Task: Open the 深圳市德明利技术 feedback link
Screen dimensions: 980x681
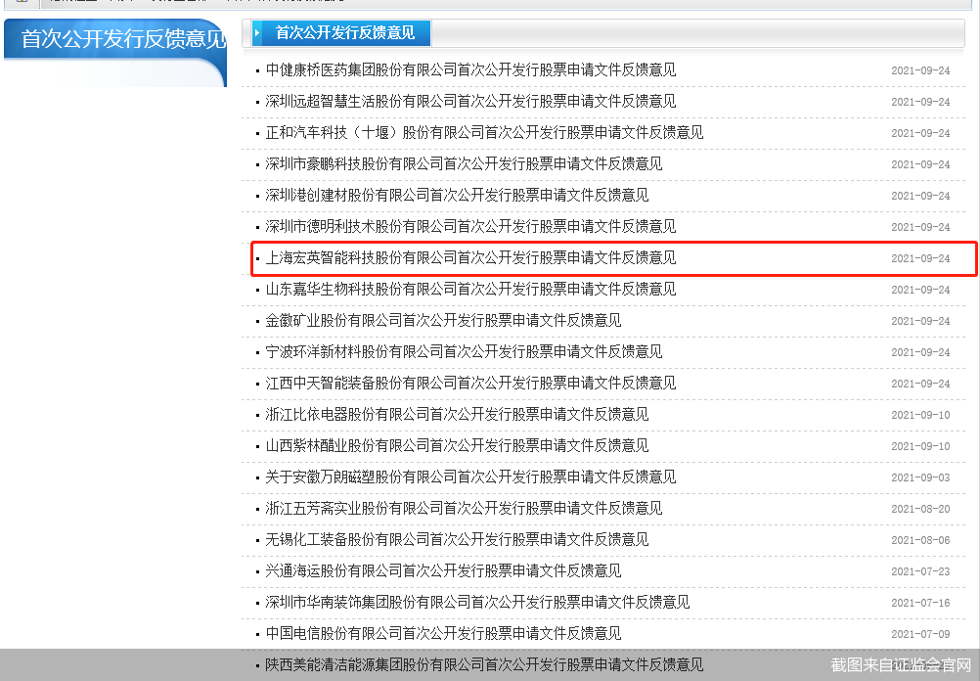Action: [470, 226]
